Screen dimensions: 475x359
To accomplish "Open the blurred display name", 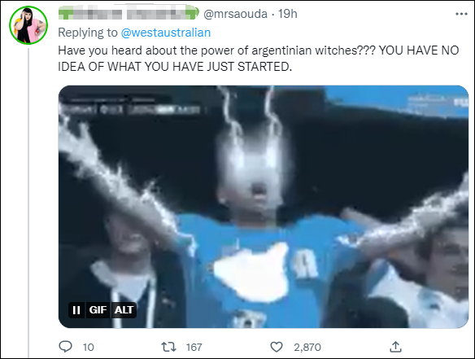I will click(x=129, y=13).
